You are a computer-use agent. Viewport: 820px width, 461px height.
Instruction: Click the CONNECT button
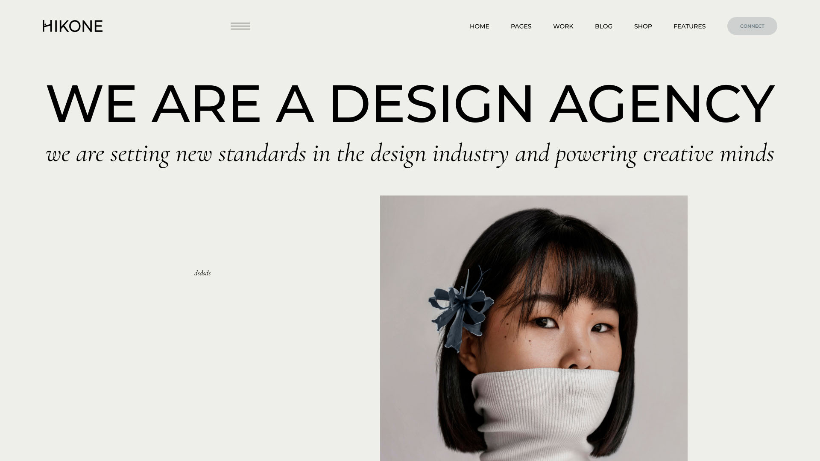[x=752, y=26]
